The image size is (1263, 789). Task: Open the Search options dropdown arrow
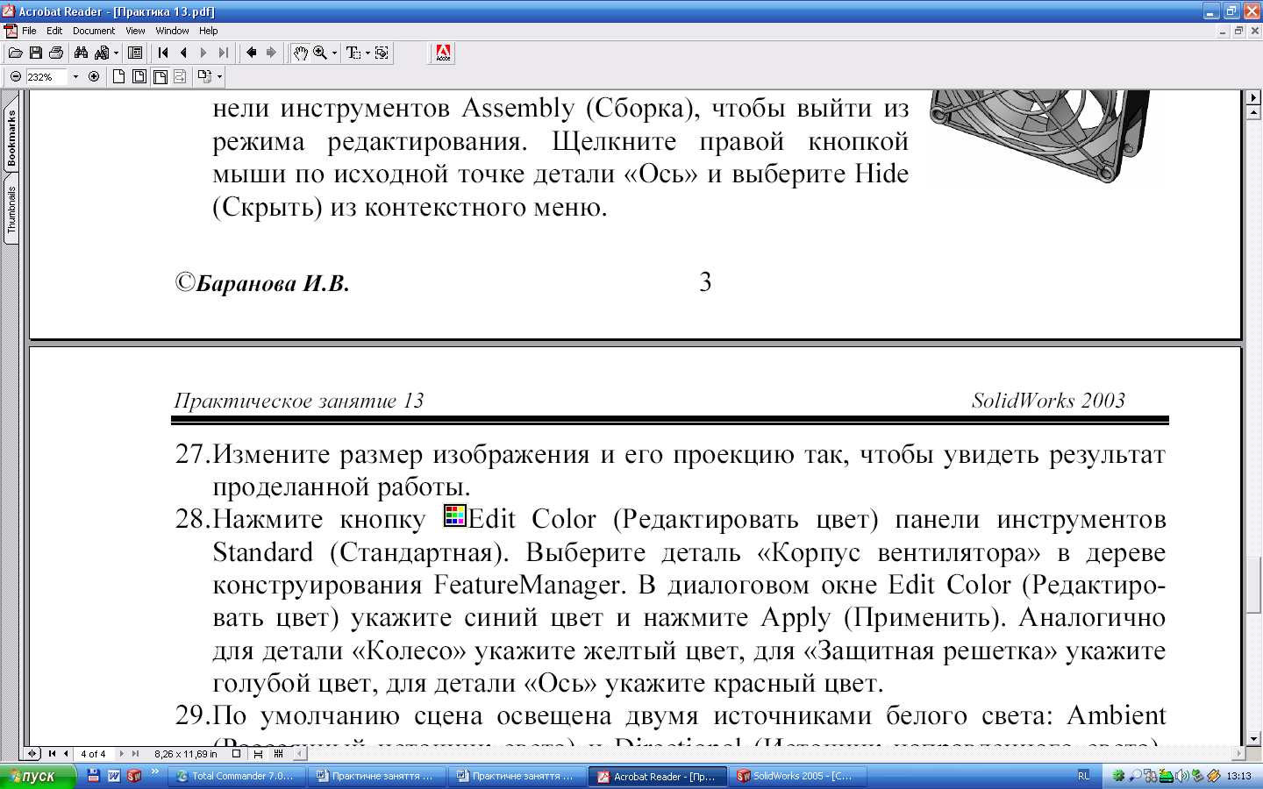pyautogui.click(x=116, y=53)
